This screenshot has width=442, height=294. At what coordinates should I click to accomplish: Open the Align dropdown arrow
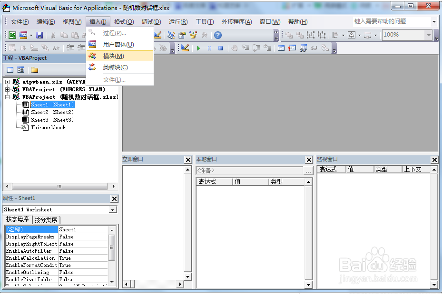[343, 36]
